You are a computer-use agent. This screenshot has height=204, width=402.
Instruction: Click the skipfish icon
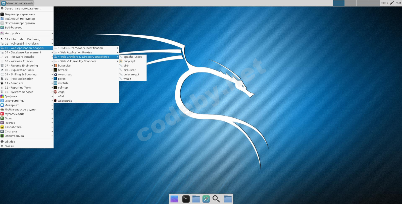pyautogui.click(x=56, y=83)
